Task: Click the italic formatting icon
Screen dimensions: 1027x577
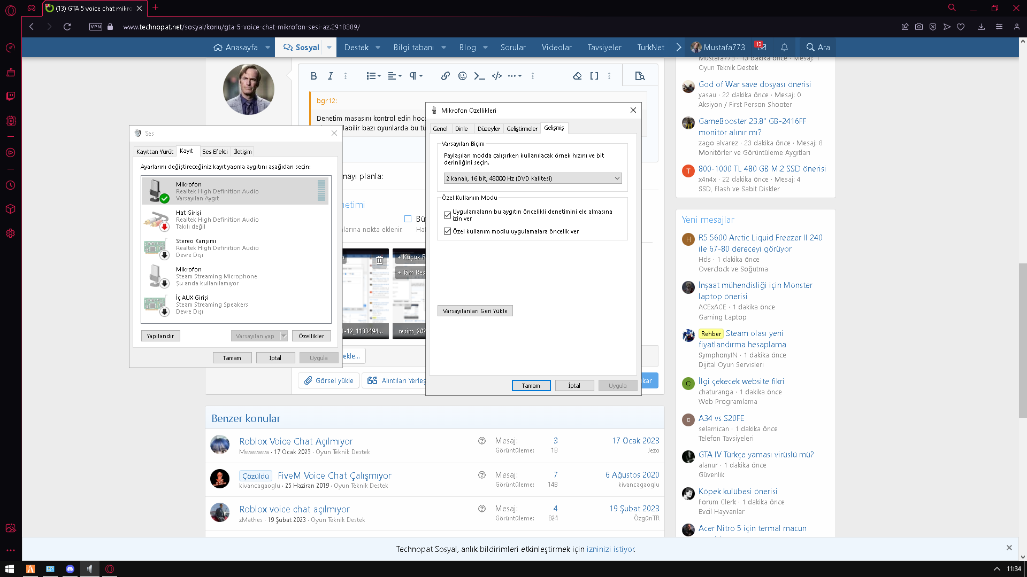Action: [x=330, y=76]
